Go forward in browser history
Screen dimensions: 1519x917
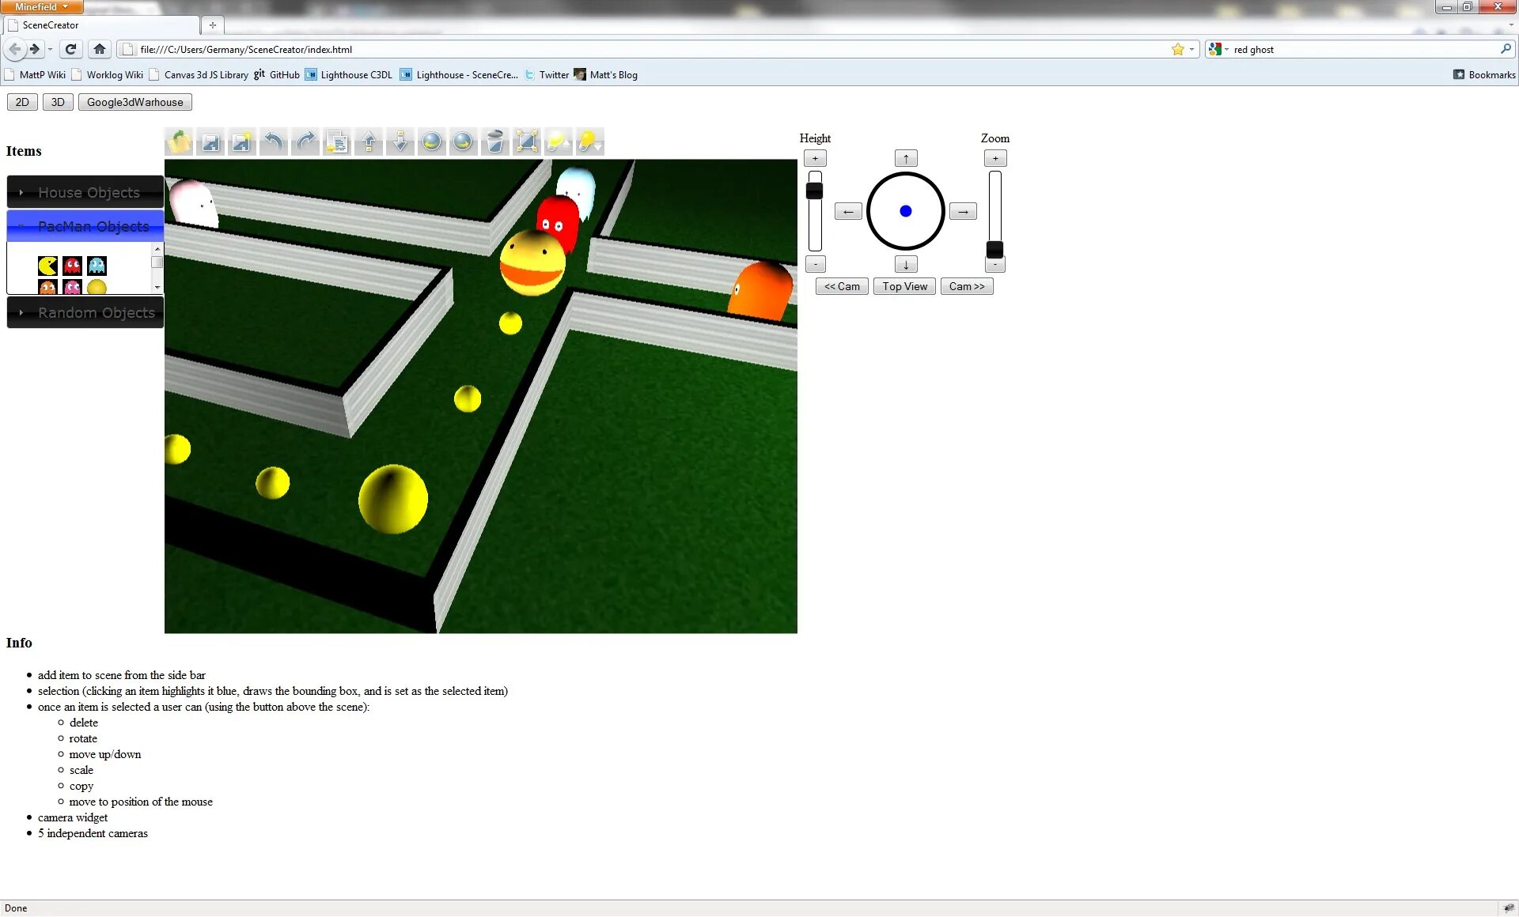click(35, 49)
